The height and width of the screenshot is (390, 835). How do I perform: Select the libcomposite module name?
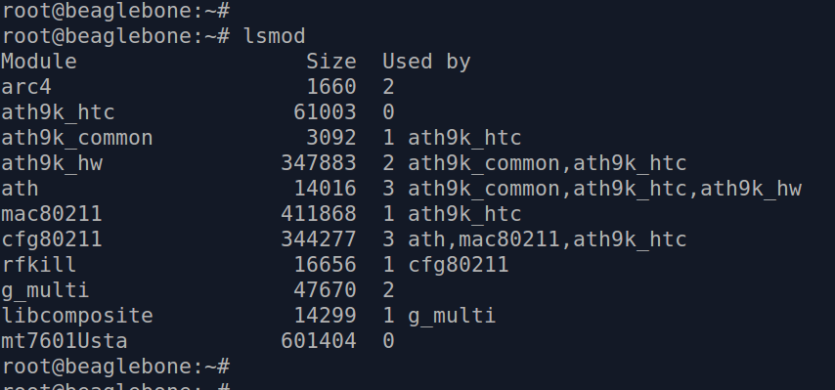(x=77, y=317)
